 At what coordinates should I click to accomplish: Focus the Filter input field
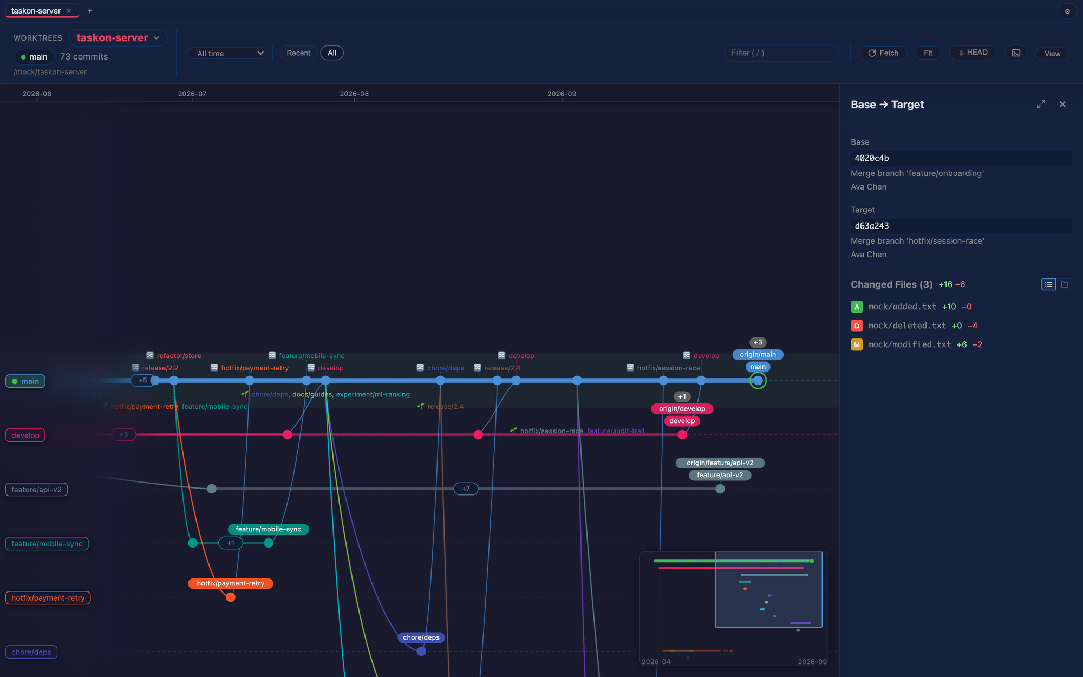point(781,53)
